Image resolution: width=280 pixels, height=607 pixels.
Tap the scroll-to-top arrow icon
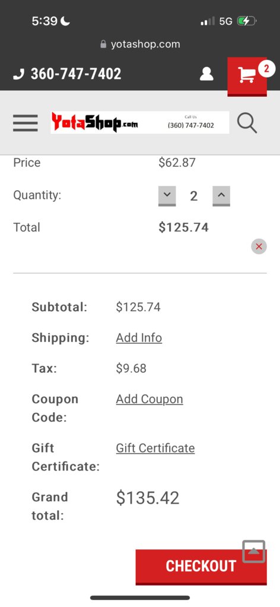[254, 551]
